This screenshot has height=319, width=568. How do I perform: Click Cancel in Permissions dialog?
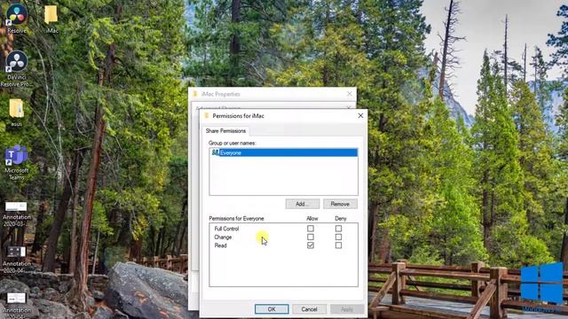(310, 309)
